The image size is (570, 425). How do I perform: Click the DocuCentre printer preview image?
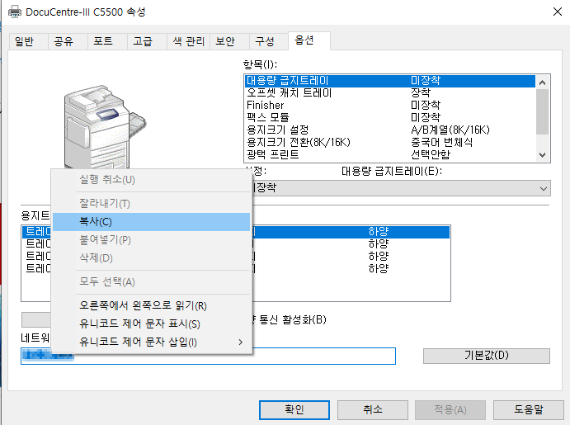tap(105, 127)
